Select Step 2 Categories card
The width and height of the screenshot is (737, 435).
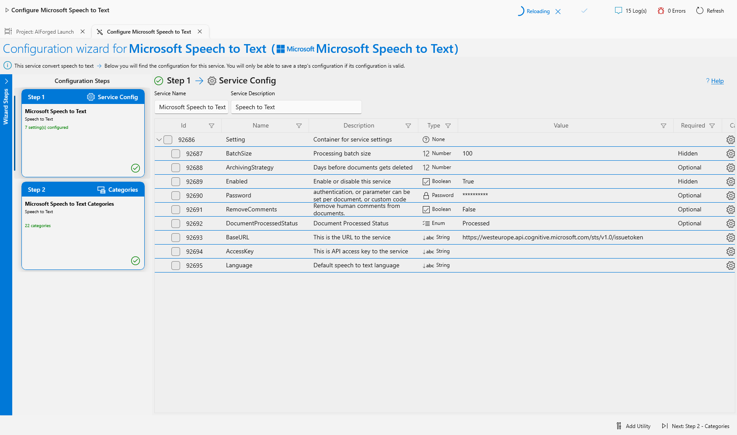pyautogui.click(x=83, y=226)
